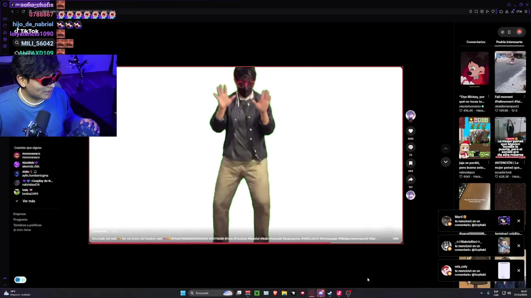The height and width of the screenshot is (298, 531).
Task: Open File Explorer from the taskbar
Action: 284,293
